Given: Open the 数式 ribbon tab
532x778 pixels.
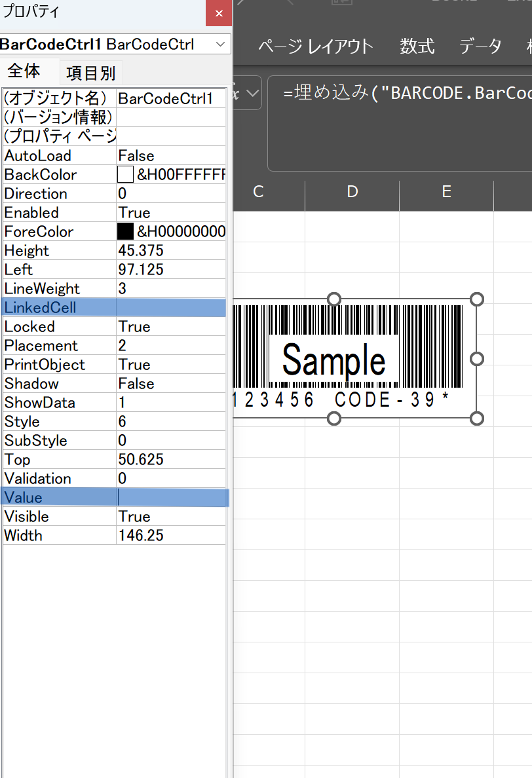Looking at the screenshot, I should tap(417, 46).
